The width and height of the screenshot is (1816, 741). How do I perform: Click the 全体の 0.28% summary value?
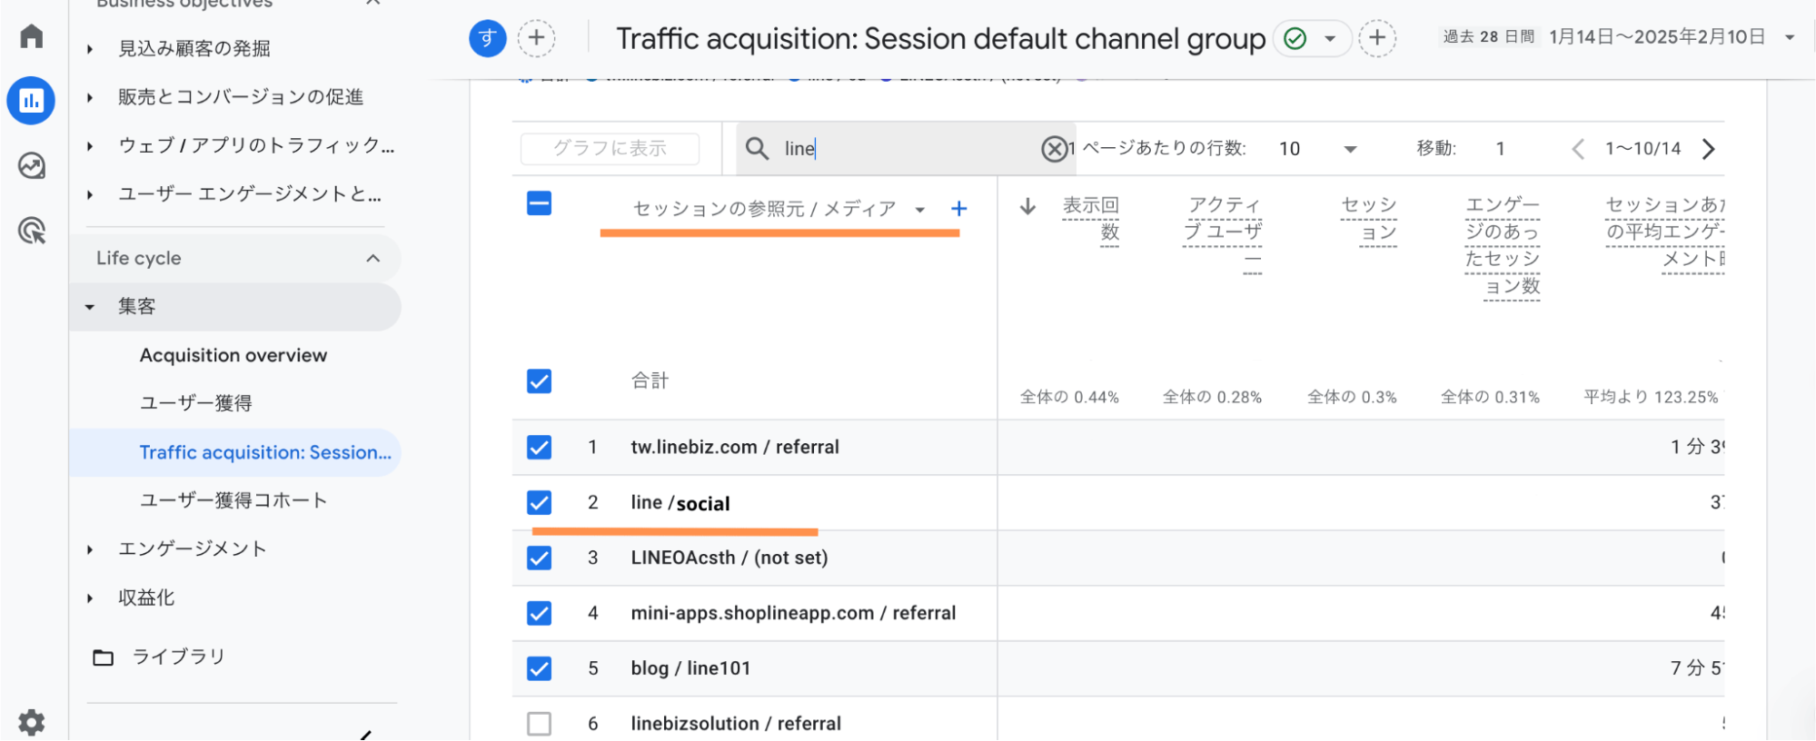point(1212,398)
